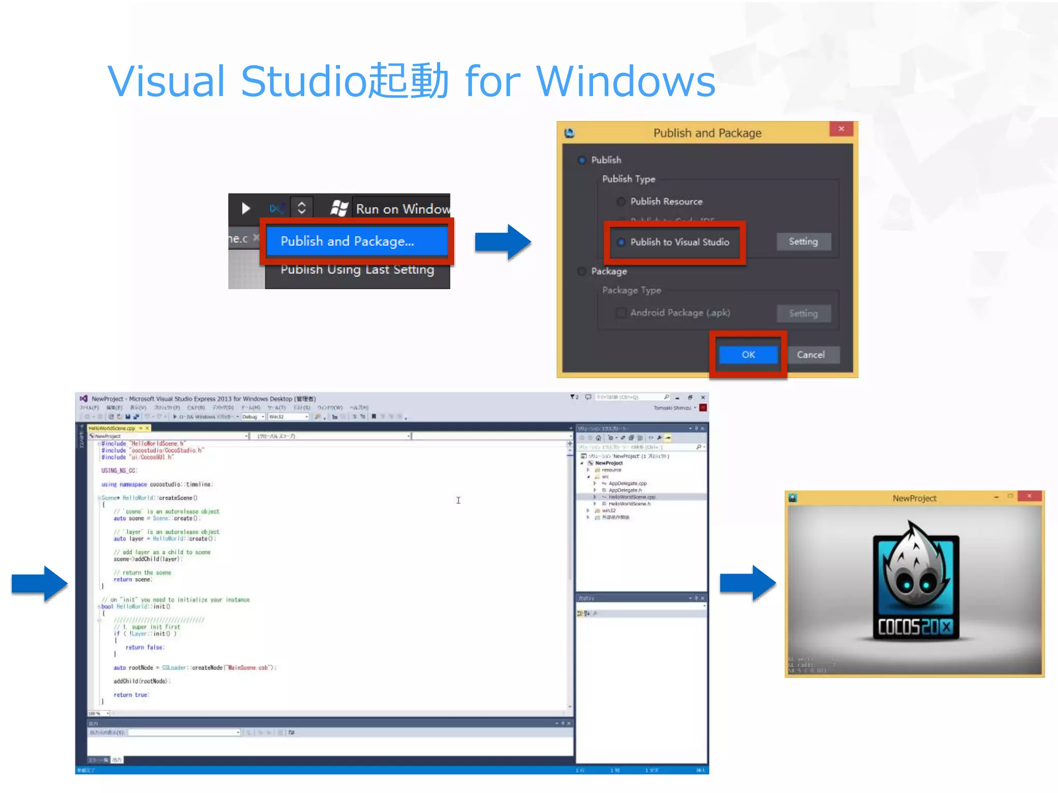Image resolution: width=1058 pixels, height=793 pixels.
Task: Click Collapse All icon in Solution Explorer
Action: tap(631, 438)
